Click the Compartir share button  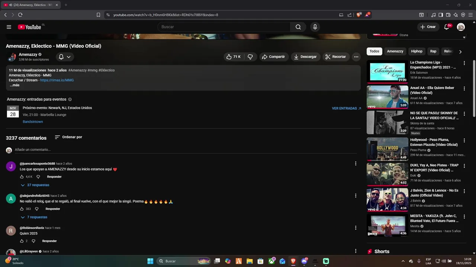point(274,57)
